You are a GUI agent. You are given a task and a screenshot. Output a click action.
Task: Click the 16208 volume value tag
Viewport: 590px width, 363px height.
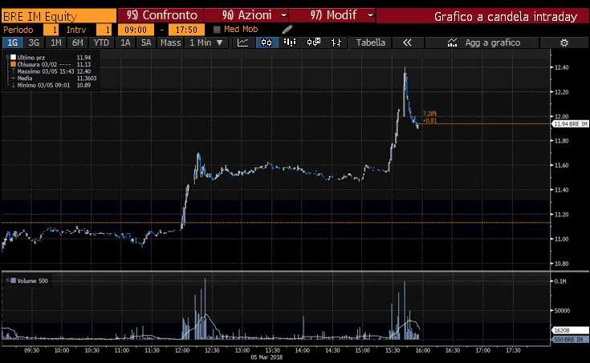point(570,330)
